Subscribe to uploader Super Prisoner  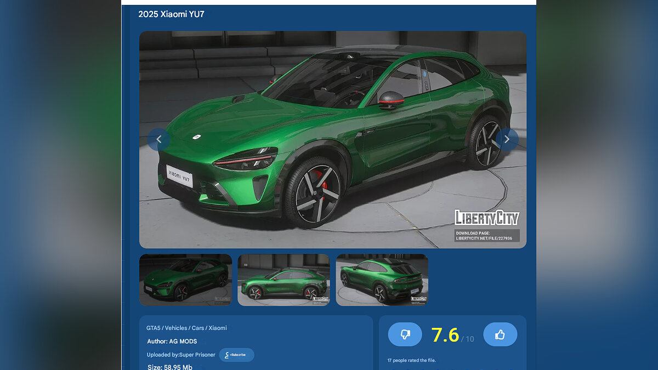tap(236, 355)
